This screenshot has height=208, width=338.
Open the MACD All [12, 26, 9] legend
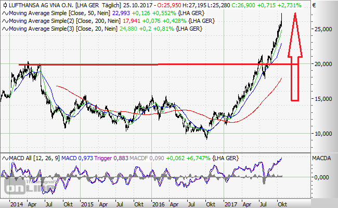coord(34,158)
